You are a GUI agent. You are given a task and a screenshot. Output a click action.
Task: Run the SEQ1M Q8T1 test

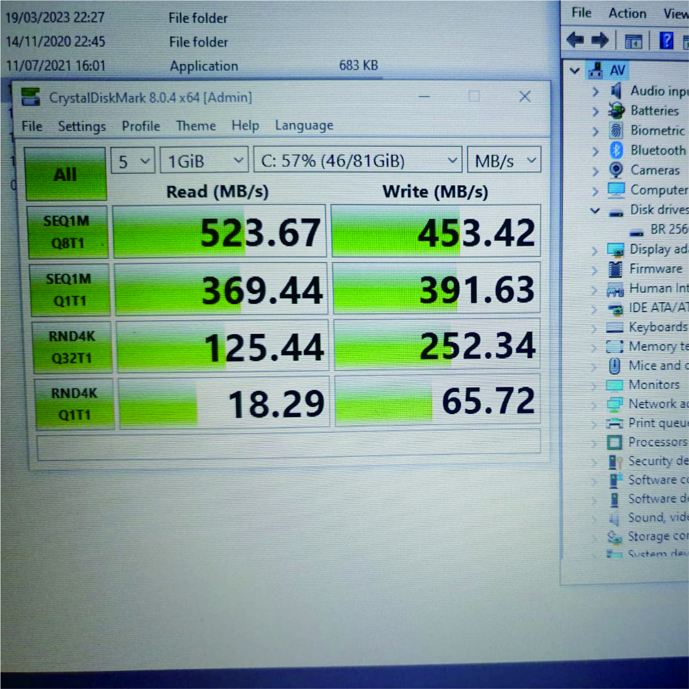click(x=67, y=232)
